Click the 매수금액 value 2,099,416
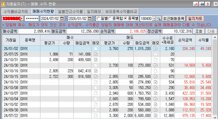This screenshot has width=218, height=119. point(42,31)
